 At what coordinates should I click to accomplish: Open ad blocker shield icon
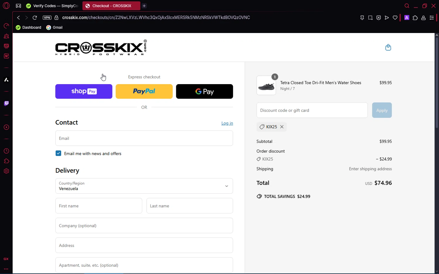378,18
